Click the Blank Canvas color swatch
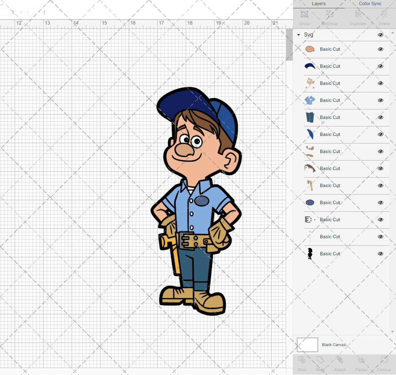 point(307,344)
